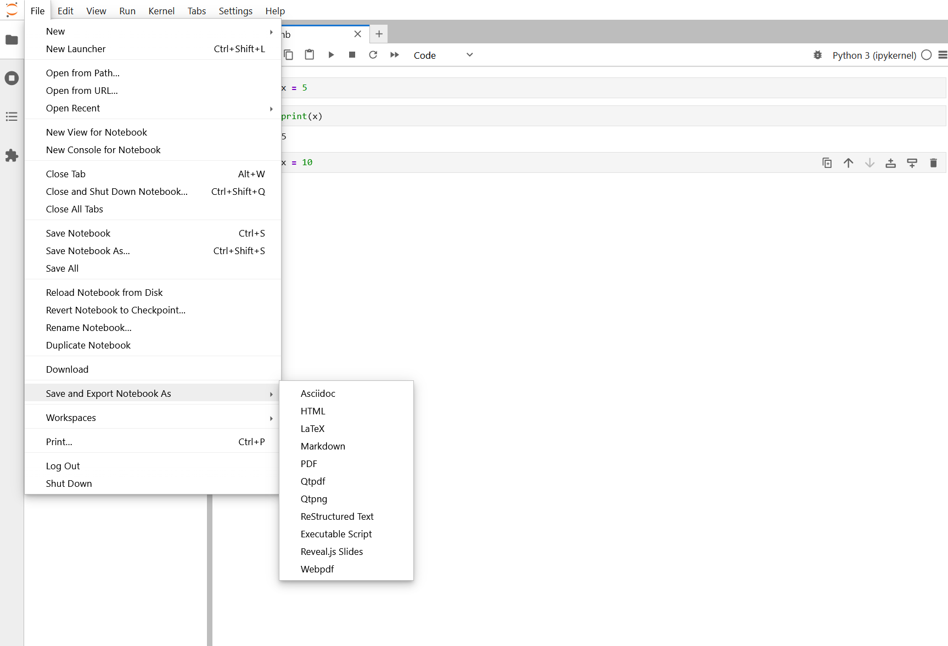Duplicate the x = 10 cell
948x646 pixels.
(x=827, y=162)
